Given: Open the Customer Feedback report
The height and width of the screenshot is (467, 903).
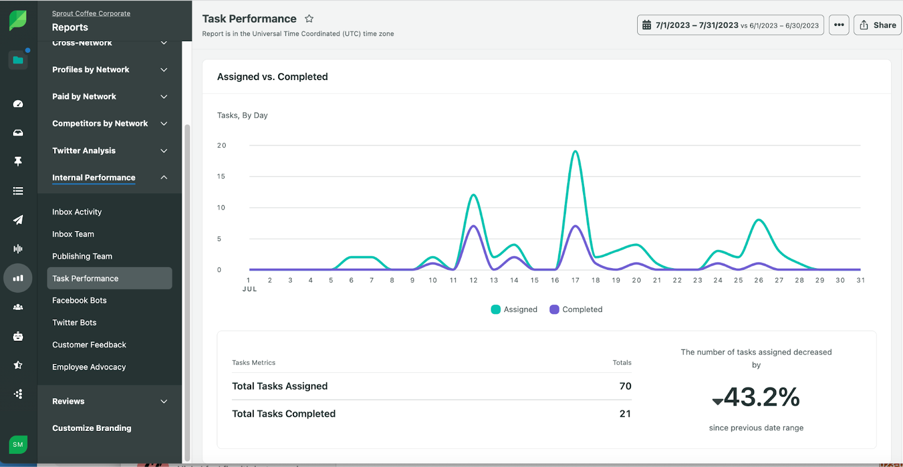Looking at the screenshot, I should click(89, 345).
